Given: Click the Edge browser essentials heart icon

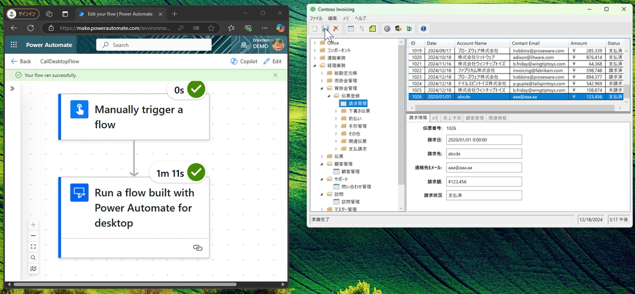Looking at the screenshot, I should [x=248, y=27].
